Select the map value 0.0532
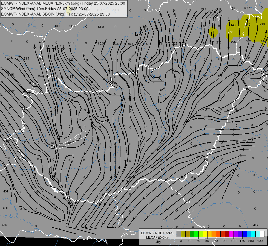This screenshot has width=268, height=246. [10, 91]
